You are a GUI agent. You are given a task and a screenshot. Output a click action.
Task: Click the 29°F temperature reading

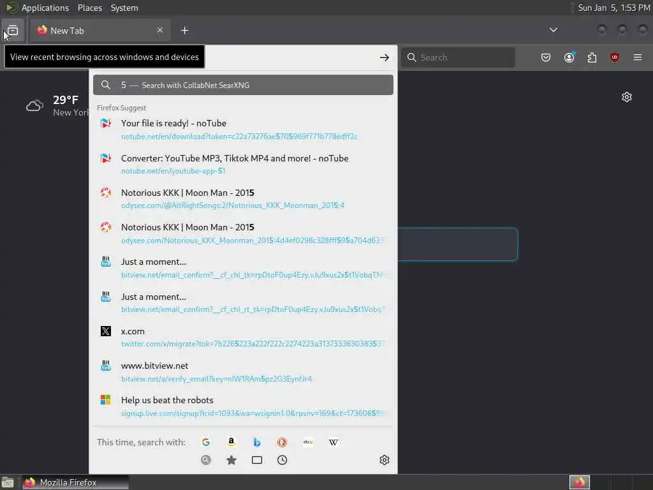(66, 100)
